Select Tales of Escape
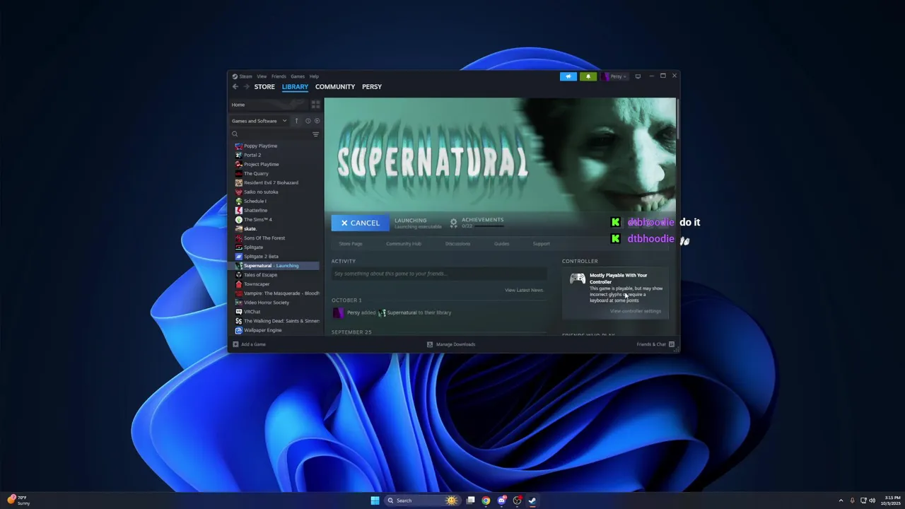Screen dimensions: 905x509 tap(260, 274)
